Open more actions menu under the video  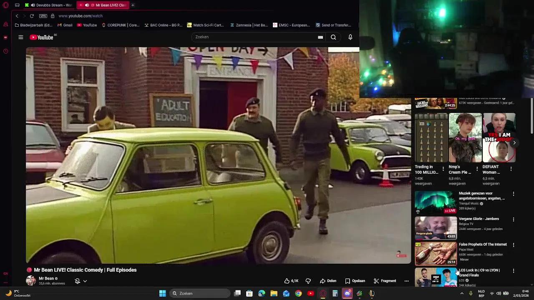406,281
